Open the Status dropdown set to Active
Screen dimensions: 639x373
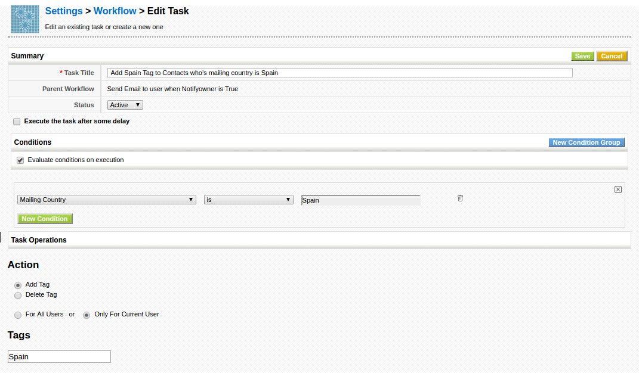tap(125, 105)
